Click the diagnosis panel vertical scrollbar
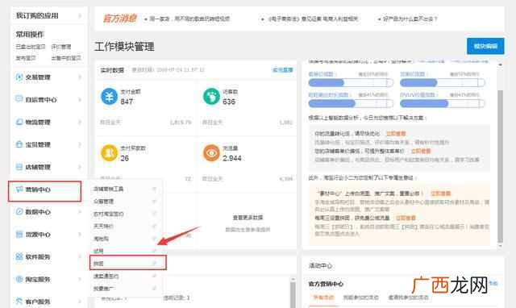 click(x=500, y=166)
